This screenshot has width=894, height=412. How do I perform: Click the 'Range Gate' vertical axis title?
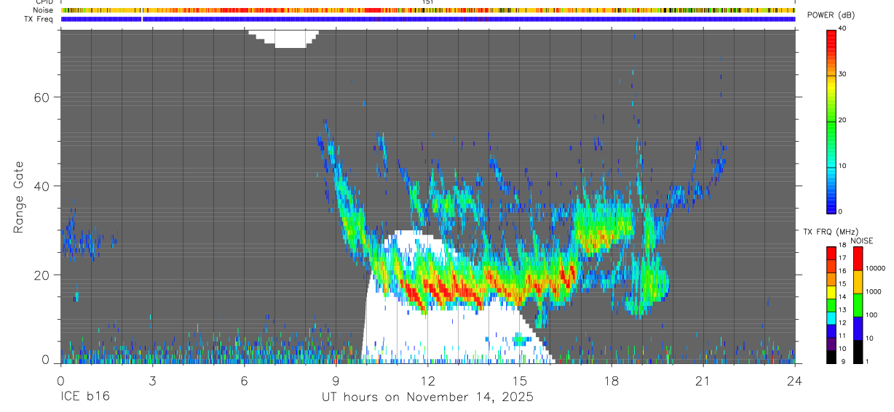point(18,198)
